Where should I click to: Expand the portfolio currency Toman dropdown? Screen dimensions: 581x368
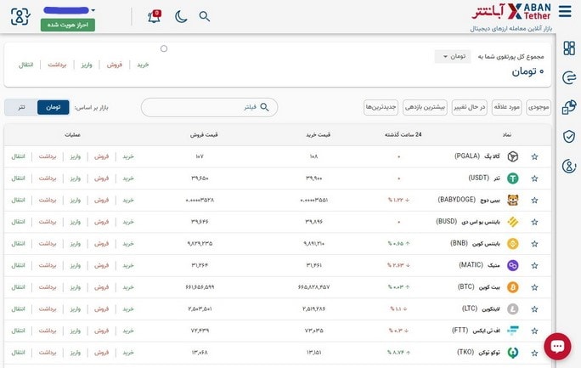453,56
